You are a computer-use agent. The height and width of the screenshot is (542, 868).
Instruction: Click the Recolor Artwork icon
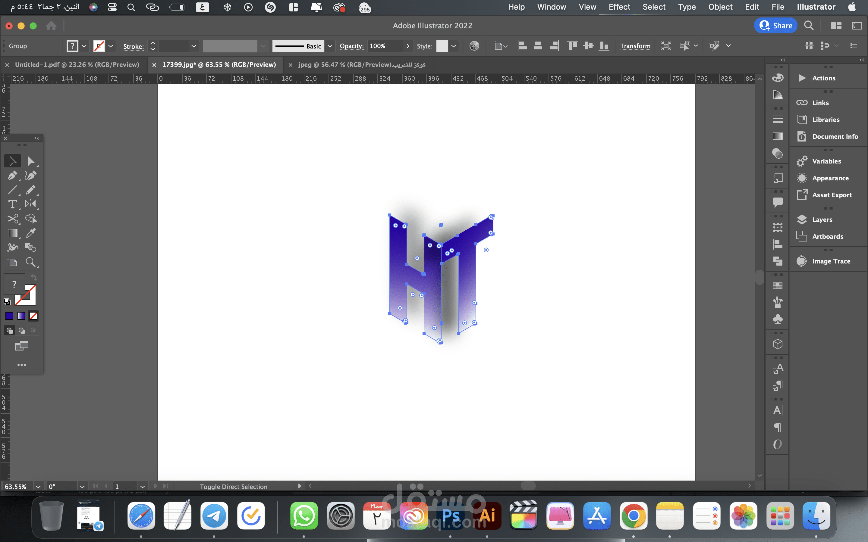(x=474, y=46)
